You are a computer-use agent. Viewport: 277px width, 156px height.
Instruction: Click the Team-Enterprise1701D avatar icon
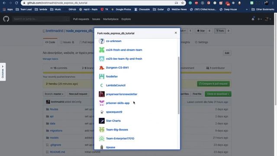pyautogui.click(x=102, y=139)
